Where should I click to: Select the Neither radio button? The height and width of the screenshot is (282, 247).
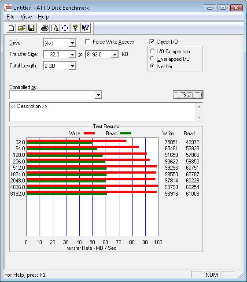152,66
